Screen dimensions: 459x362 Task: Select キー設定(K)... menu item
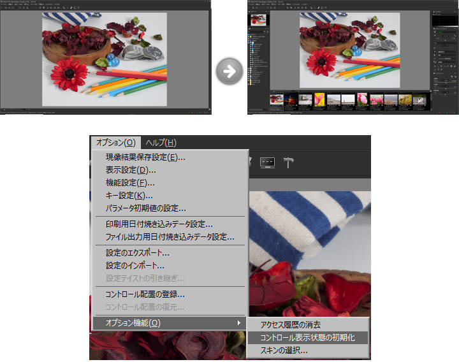[129, 196]
